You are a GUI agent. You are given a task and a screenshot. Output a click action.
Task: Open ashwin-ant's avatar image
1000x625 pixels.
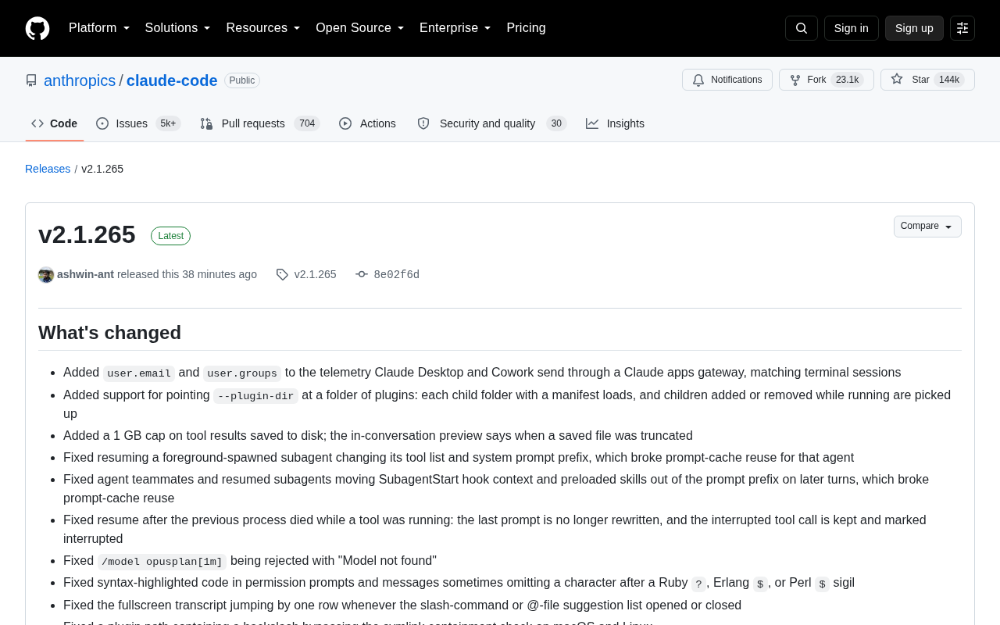[x=46, y=275]
